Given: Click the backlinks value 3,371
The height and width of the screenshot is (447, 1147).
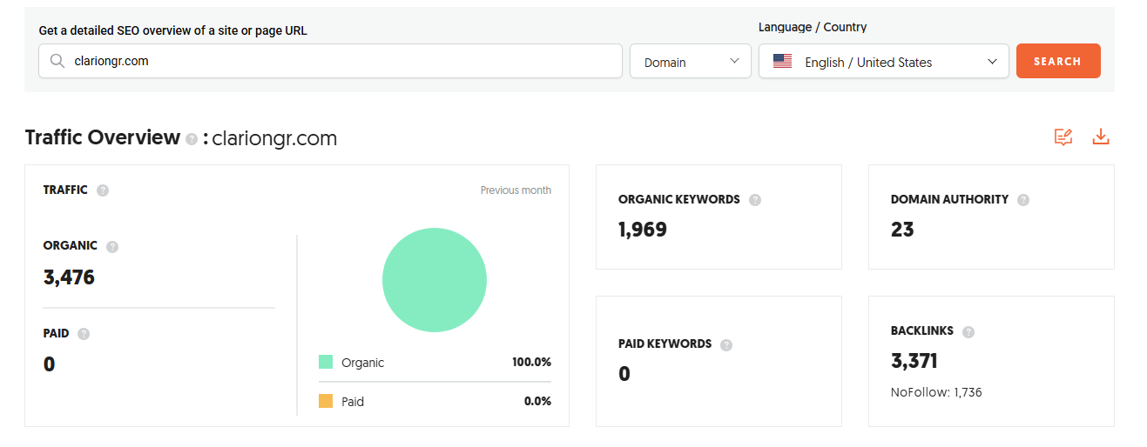Looking at the screenshot, I should click(914, 361).
